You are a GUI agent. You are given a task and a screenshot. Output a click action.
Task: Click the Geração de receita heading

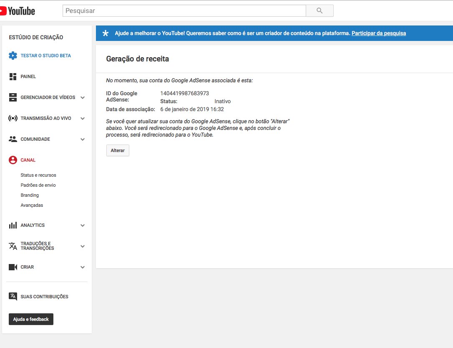(x=138, y=59)
